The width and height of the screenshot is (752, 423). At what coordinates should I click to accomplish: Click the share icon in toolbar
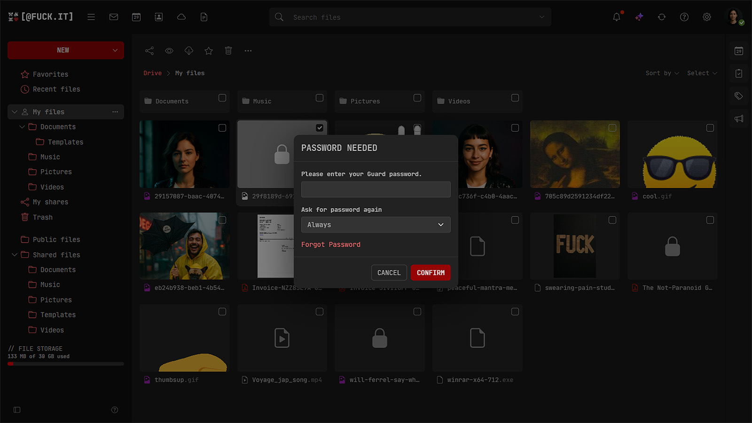149,51
